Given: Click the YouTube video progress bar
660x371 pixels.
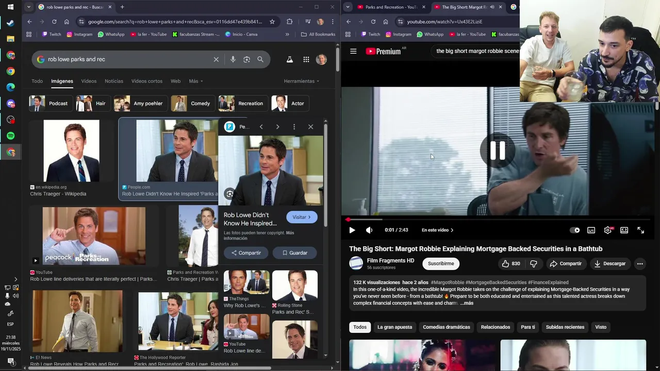Looking at the screenshot, I should click(498, 220).
